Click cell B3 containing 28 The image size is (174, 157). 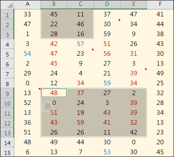(x=54, y=34)
